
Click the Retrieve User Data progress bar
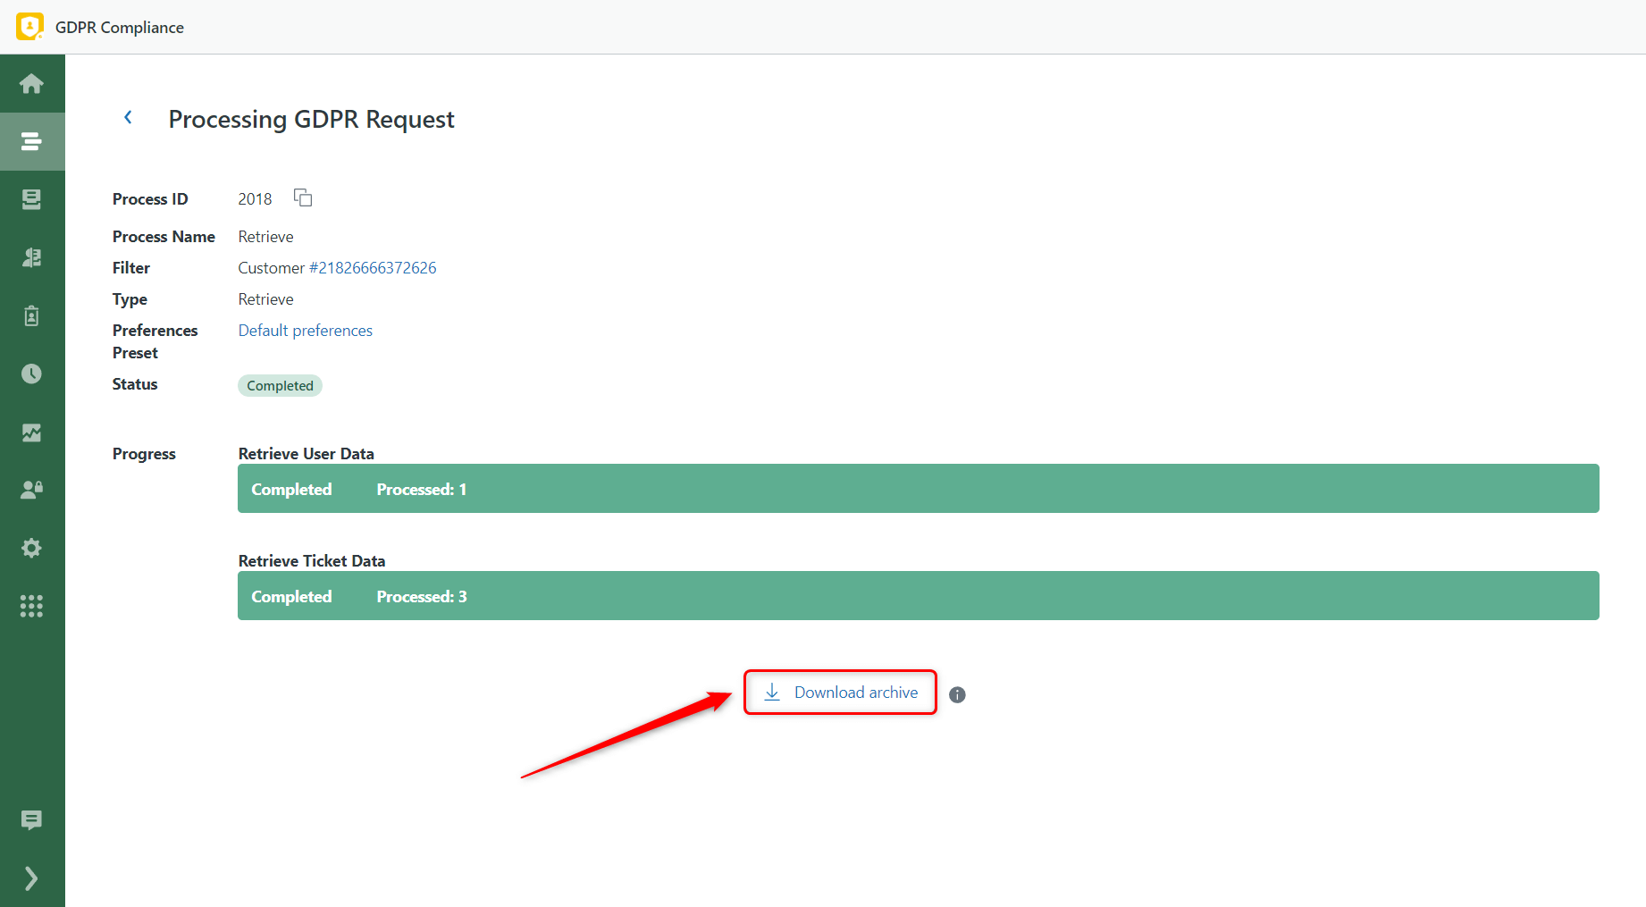point(918,488)
